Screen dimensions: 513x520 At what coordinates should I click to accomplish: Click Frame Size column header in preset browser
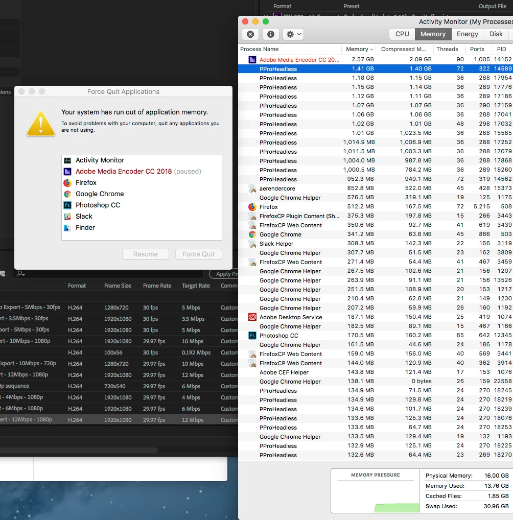tap(118, 286)
